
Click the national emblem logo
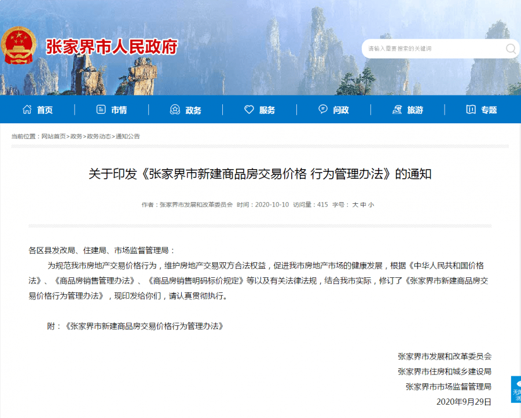19,46
